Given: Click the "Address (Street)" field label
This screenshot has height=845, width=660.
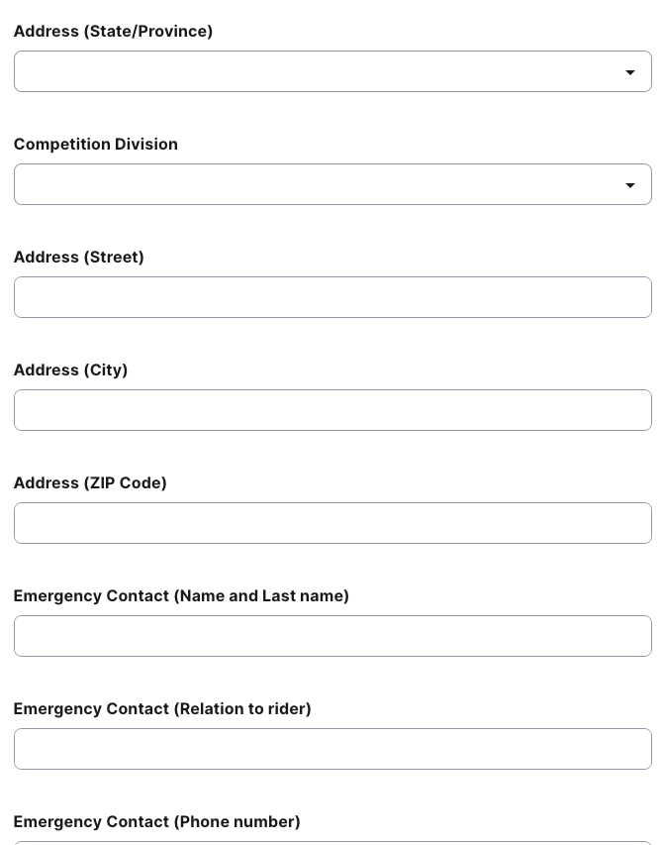Looking at the screenshot, I should (79, 257).
